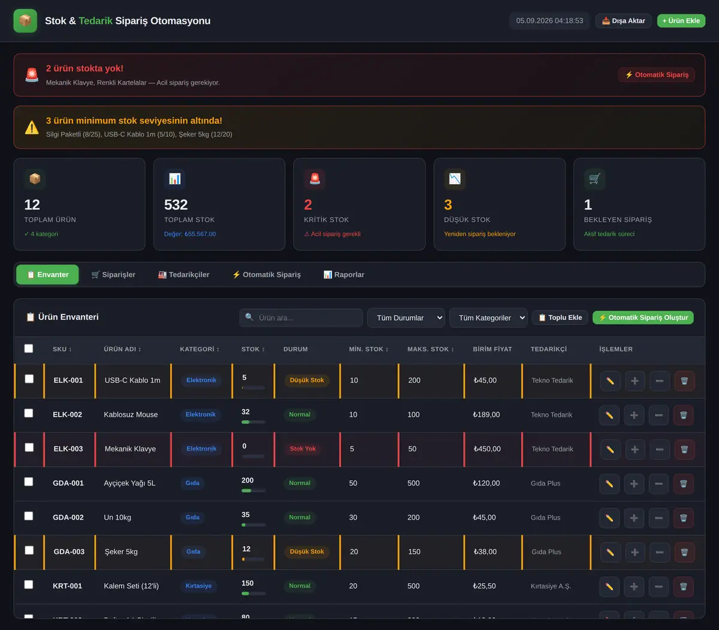Reduce stock of KRT-001 Kalem Seti
This screenshot has width=719, height=630.
click(659, 586)
